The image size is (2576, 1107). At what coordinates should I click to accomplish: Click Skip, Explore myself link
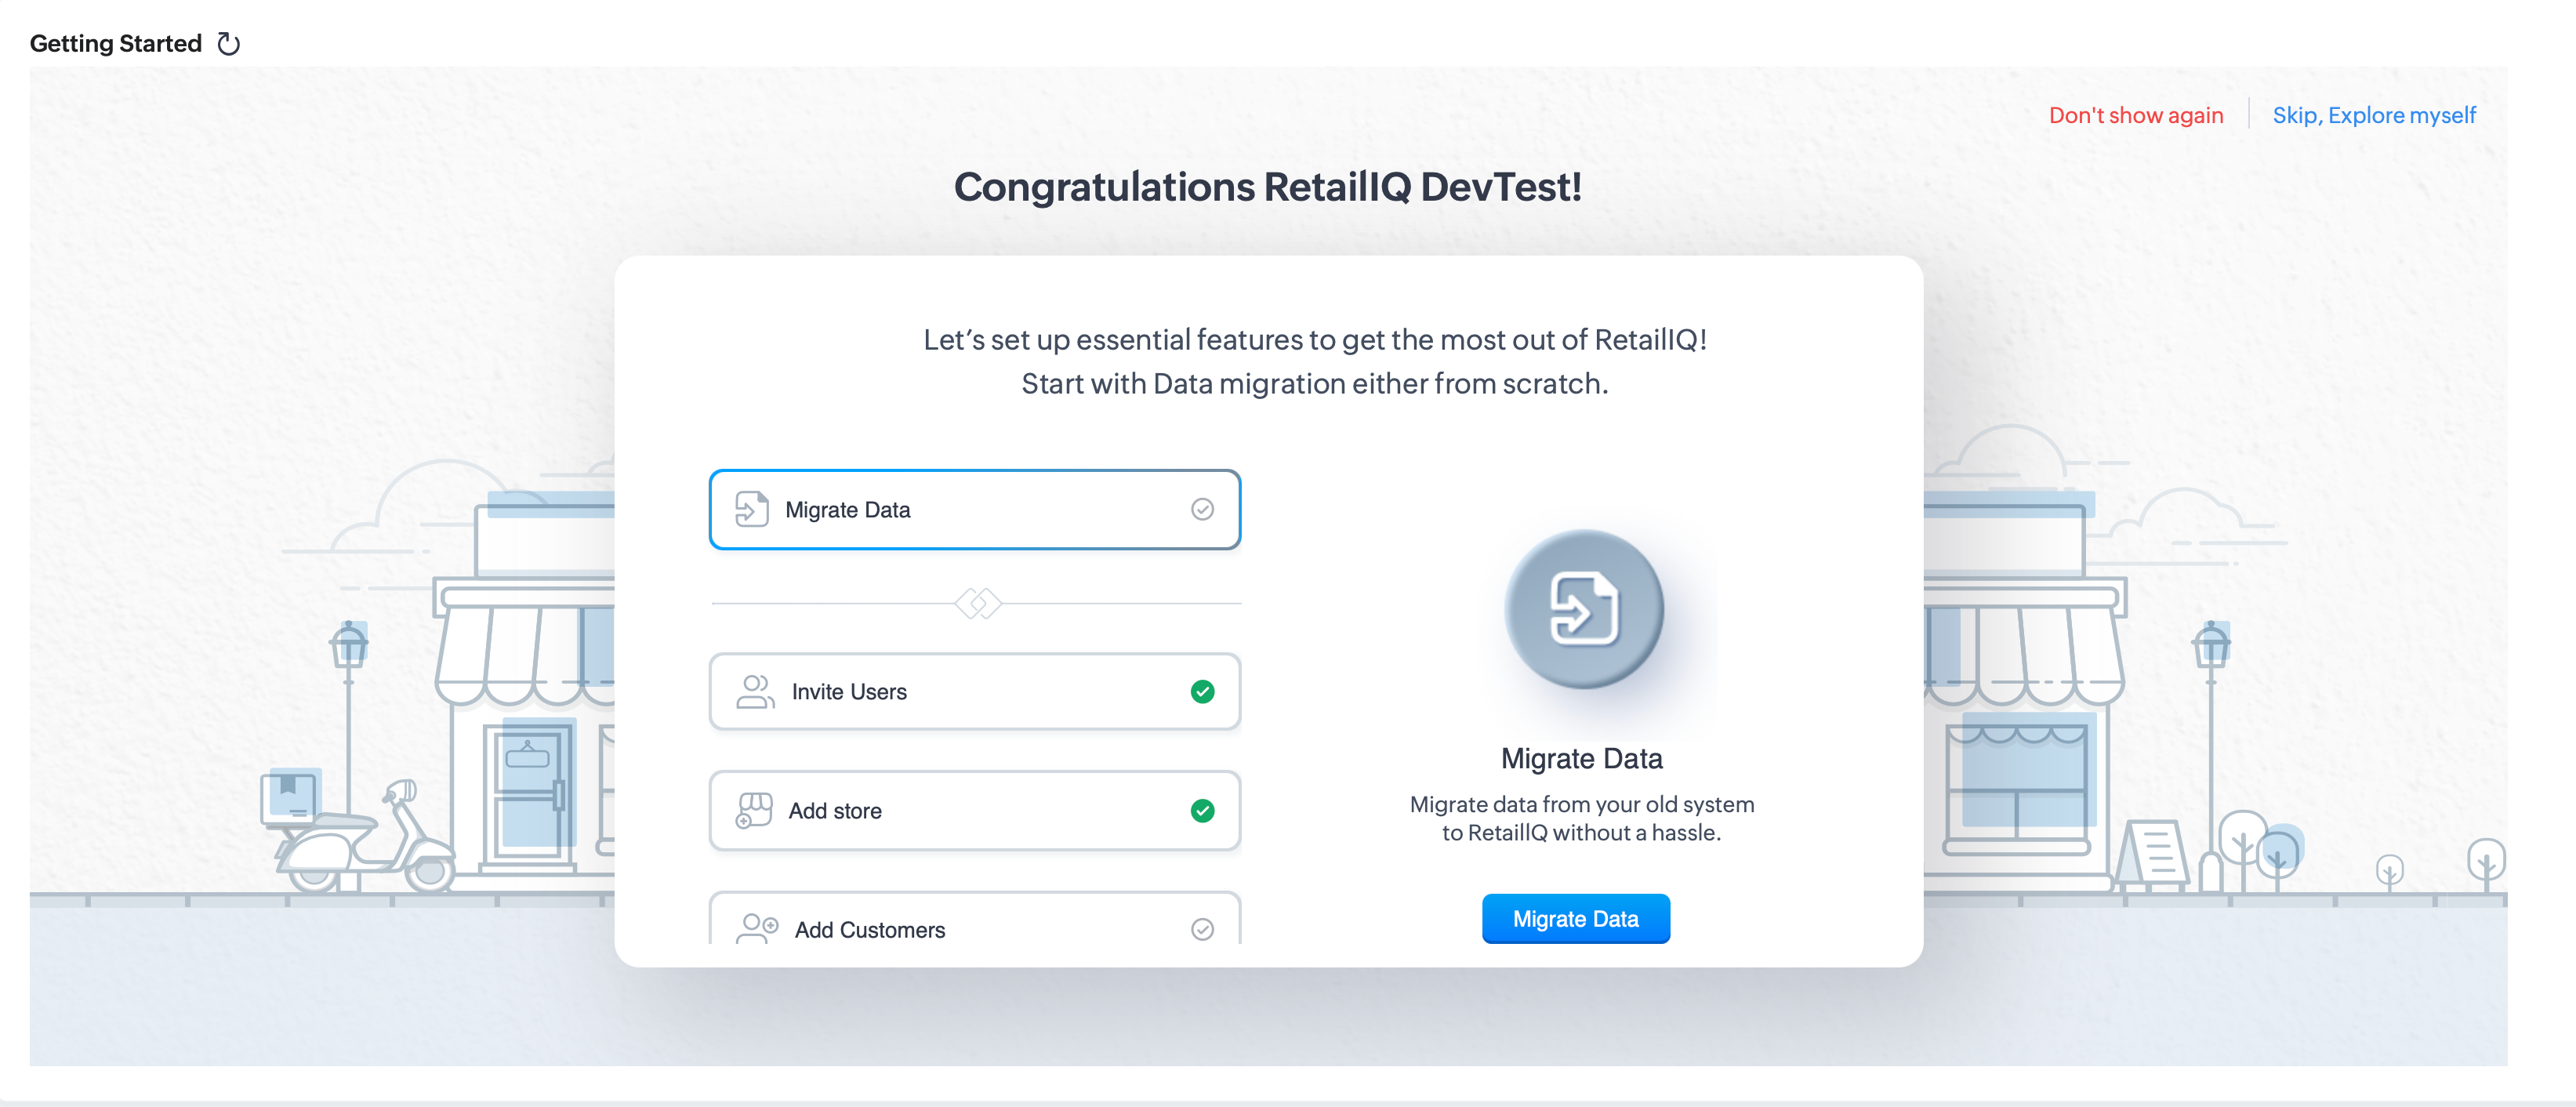(2374, 115)
